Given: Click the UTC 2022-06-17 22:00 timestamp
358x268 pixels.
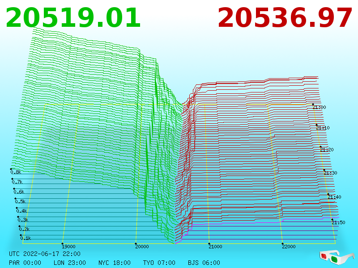Looking at the screenshot, I should click(45, 254).
